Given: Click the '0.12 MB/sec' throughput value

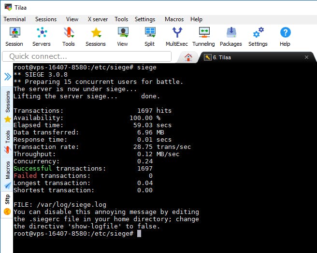Looking at the screenshot, I should point(158,154).
